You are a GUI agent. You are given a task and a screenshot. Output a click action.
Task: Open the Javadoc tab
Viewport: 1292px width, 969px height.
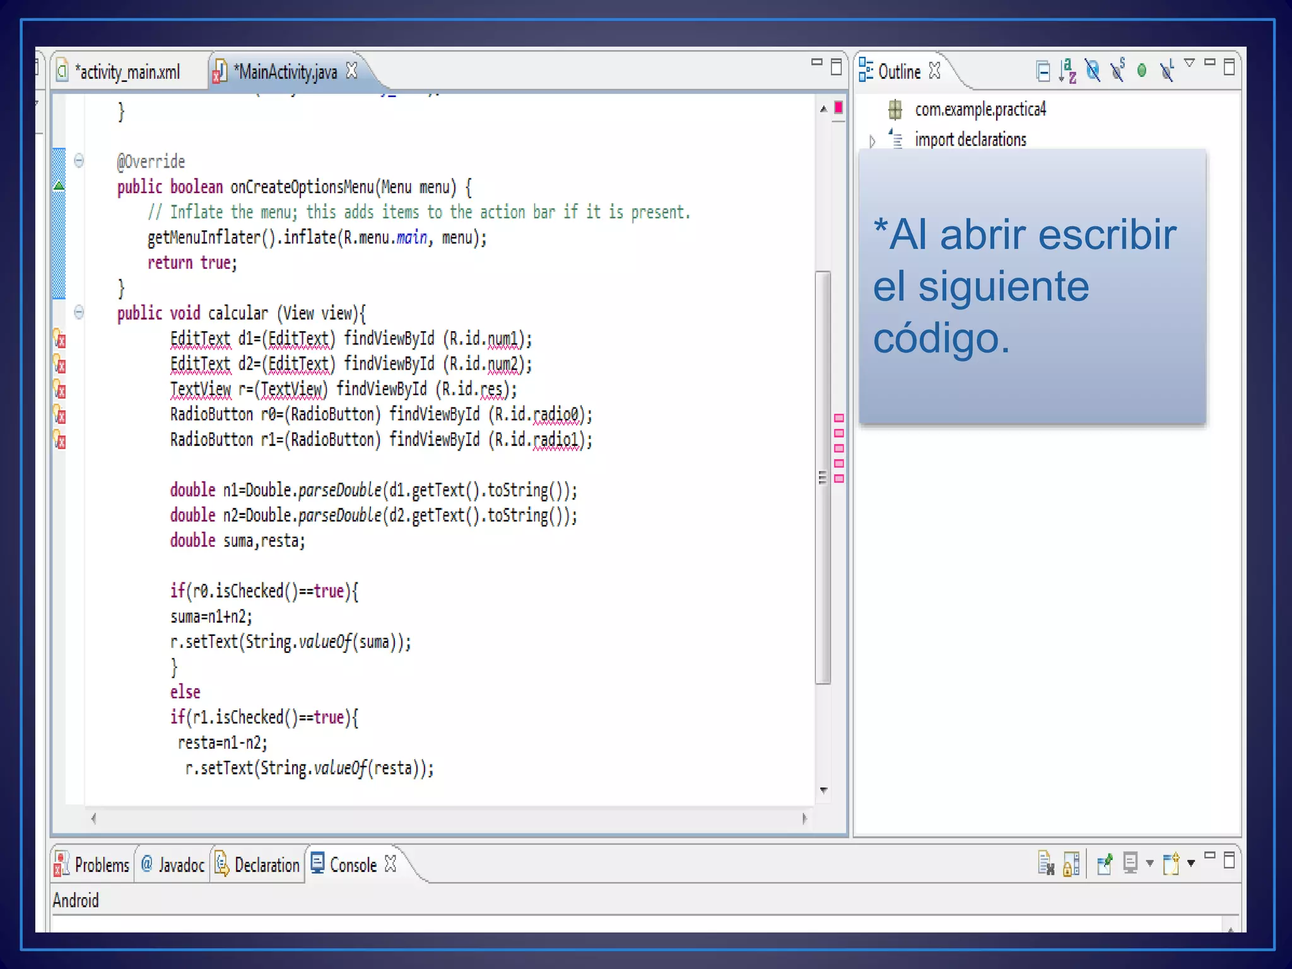(172, 865)
